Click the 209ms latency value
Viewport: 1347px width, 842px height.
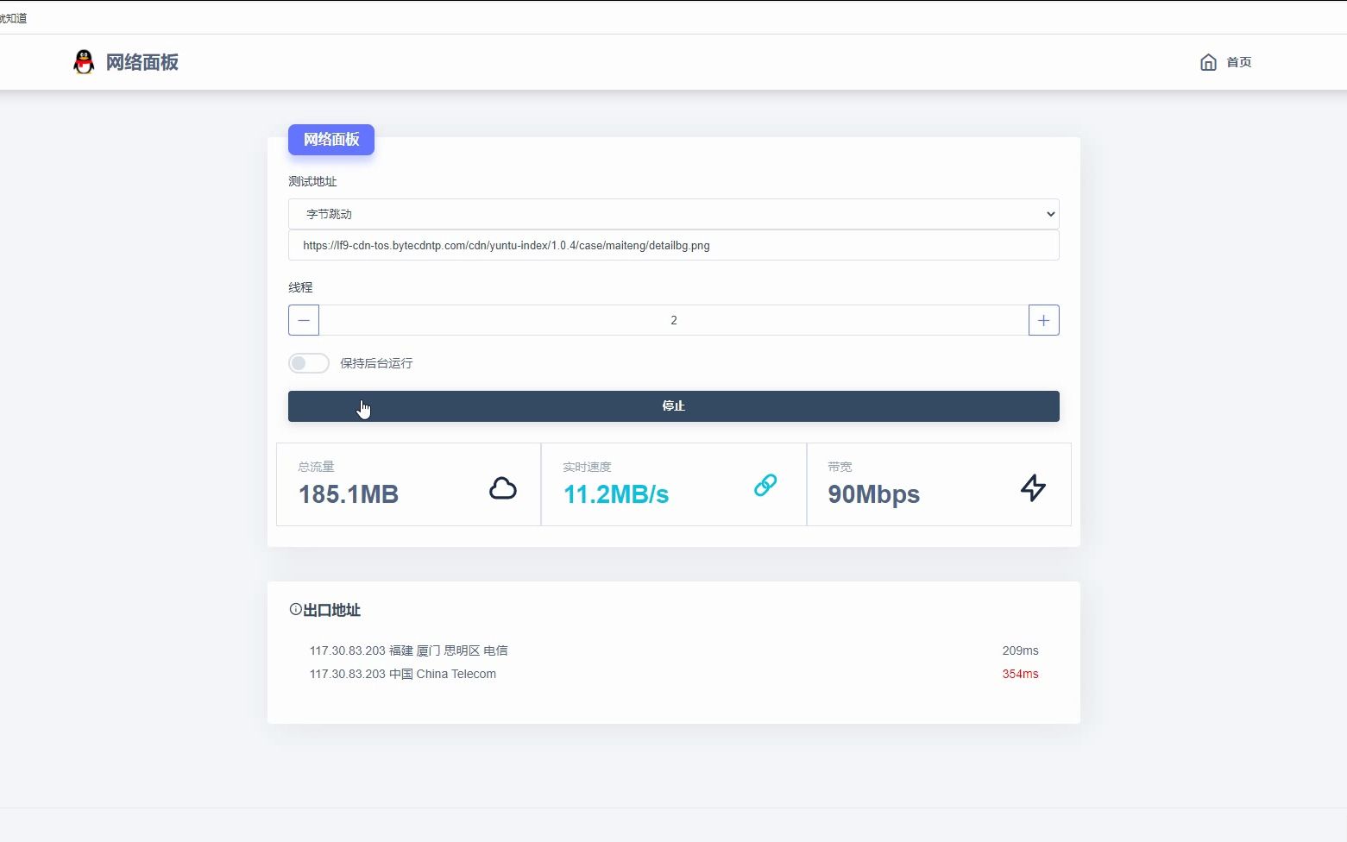tap(1021, 650)
